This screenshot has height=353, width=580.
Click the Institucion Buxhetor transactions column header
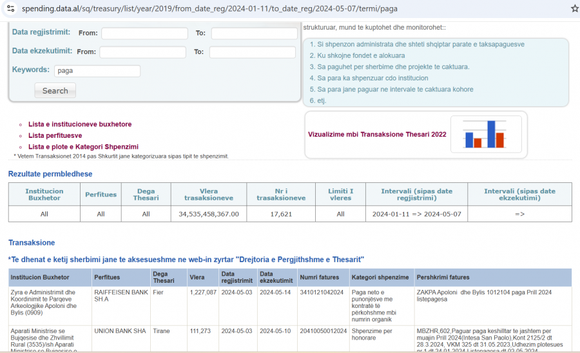[50, 278]
